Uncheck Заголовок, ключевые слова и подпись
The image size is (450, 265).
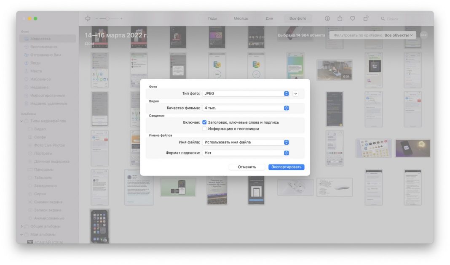tap(204, 122)
